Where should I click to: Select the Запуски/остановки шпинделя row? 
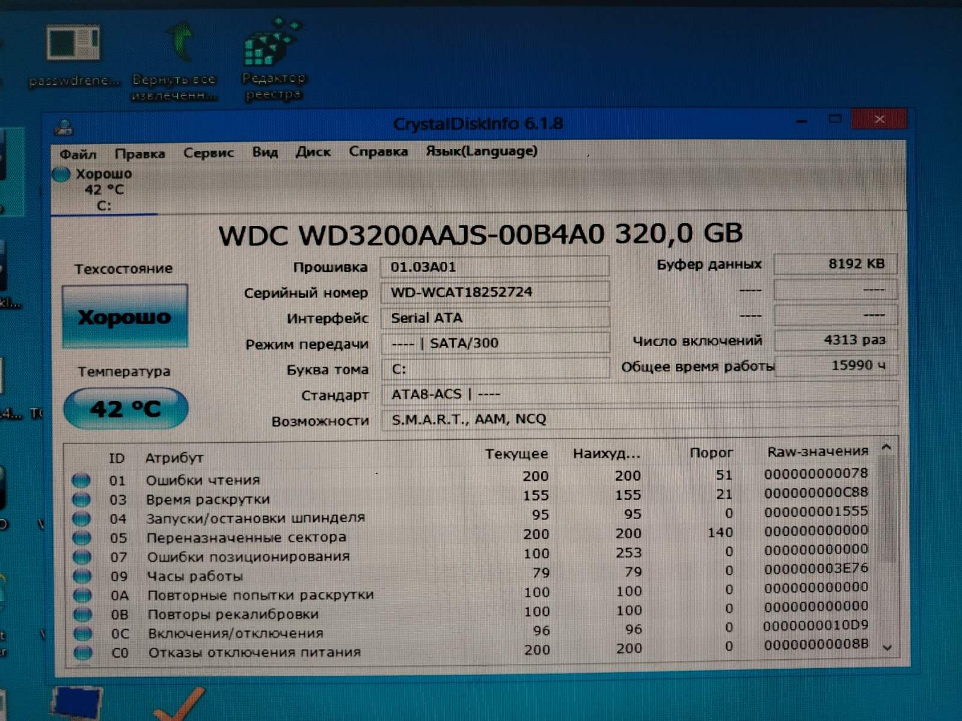(471, 516)
